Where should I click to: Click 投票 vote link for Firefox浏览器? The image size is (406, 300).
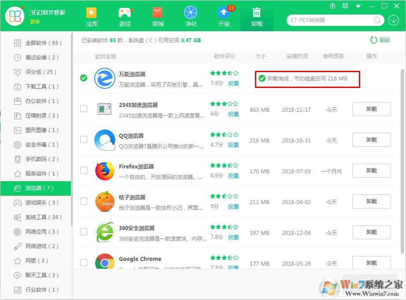click(x=233, y=176)
